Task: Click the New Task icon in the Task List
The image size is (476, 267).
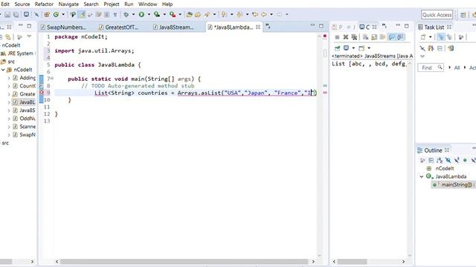Action: tap(423, 37)
